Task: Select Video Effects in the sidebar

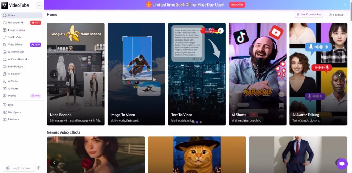Action: (x=15, y=45)
